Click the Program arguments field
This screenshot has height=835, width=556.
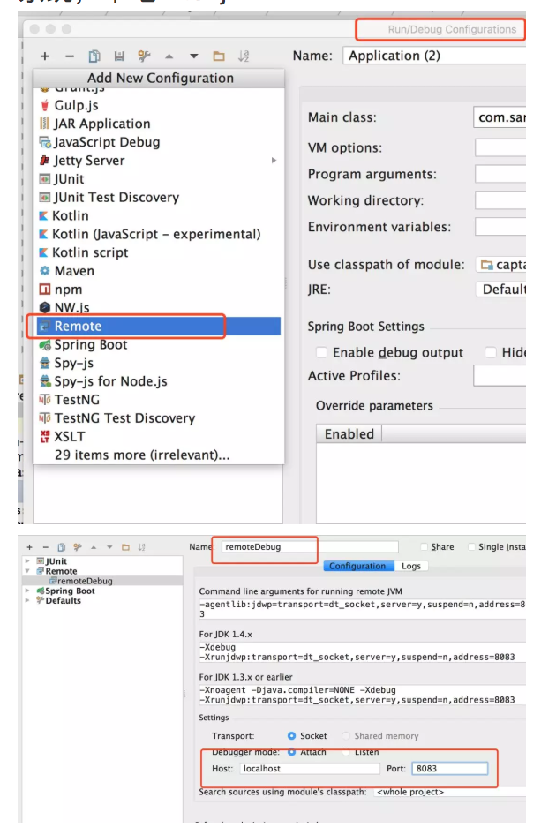click(x=500, y=174)
